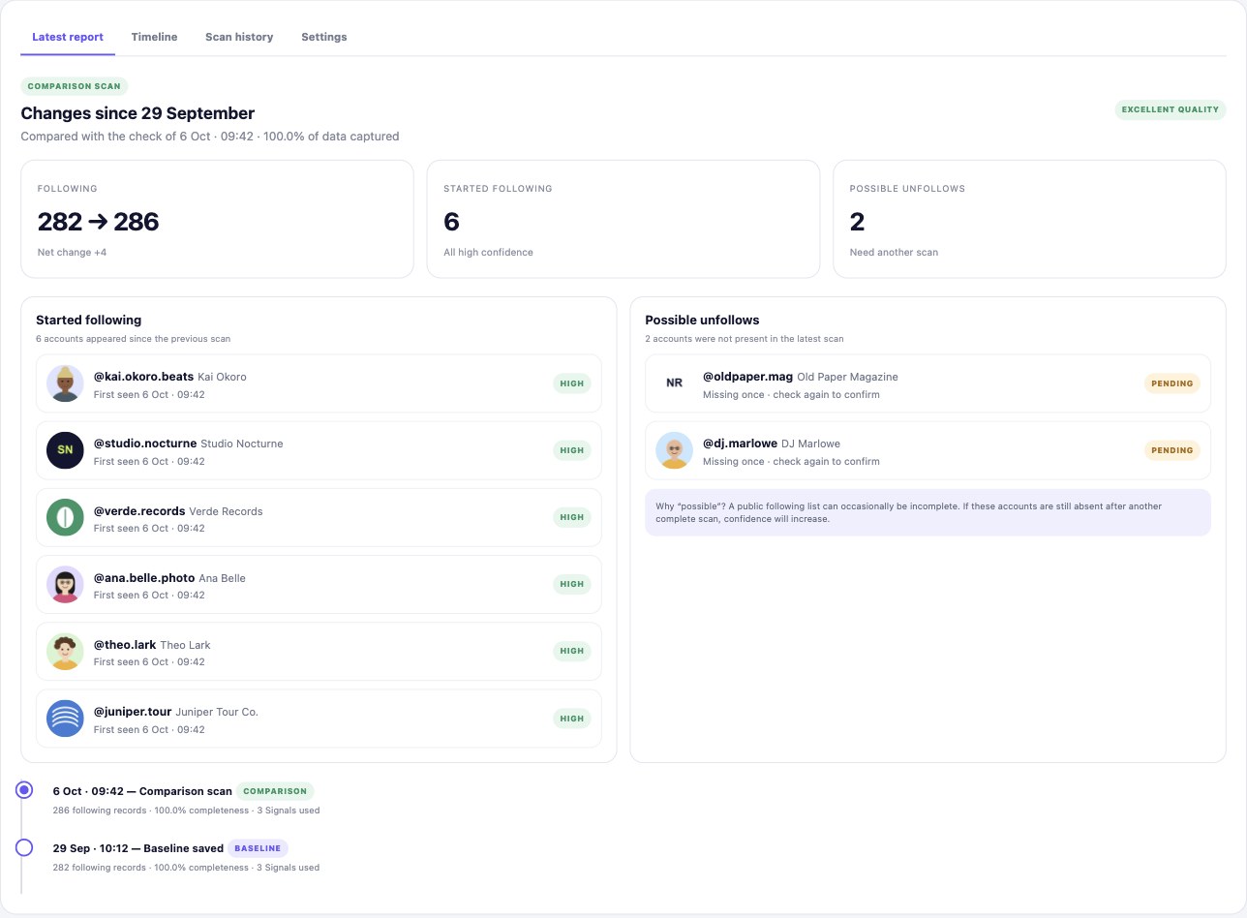The image size is (1247, 918).
Task: Select the 29 Sep baseline timeline marker
Action: [x=24, y=847]
